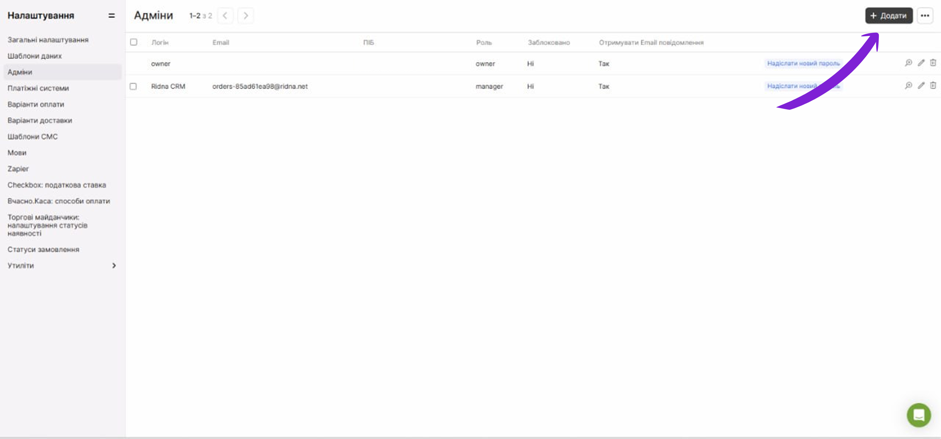Go to previous page of admins
The width and height of the screenshot is (941, 439).
coord(225,16)
